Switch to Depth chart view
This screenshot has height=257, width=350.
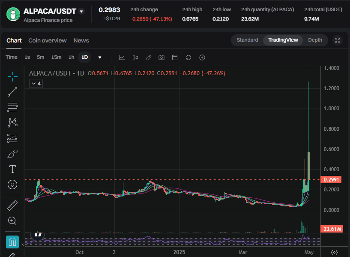(x=315, y=40)
